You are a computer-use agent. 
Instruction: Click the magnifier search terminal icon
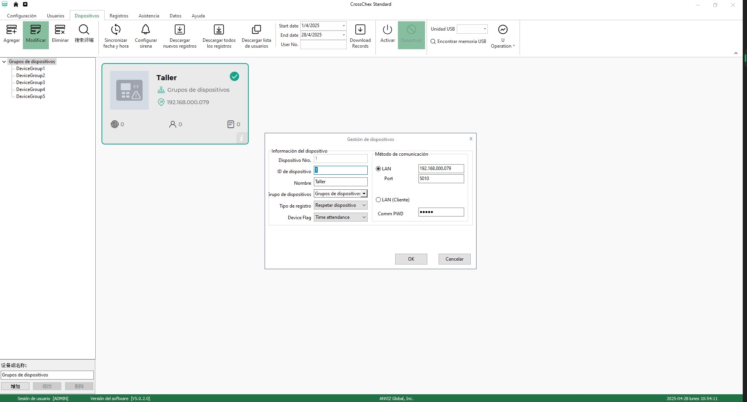click(x=84, y=30)
